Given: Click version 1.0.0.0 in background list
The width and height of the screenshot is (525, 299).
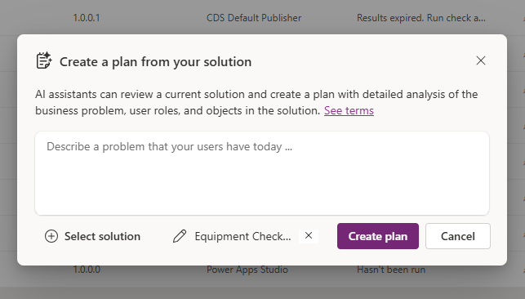Looking at the screenshot, I should tap(87, 270).
